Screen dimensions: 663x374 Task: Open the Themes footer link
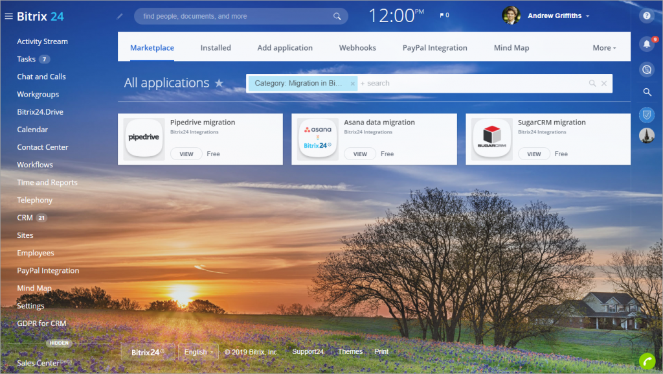350,351
